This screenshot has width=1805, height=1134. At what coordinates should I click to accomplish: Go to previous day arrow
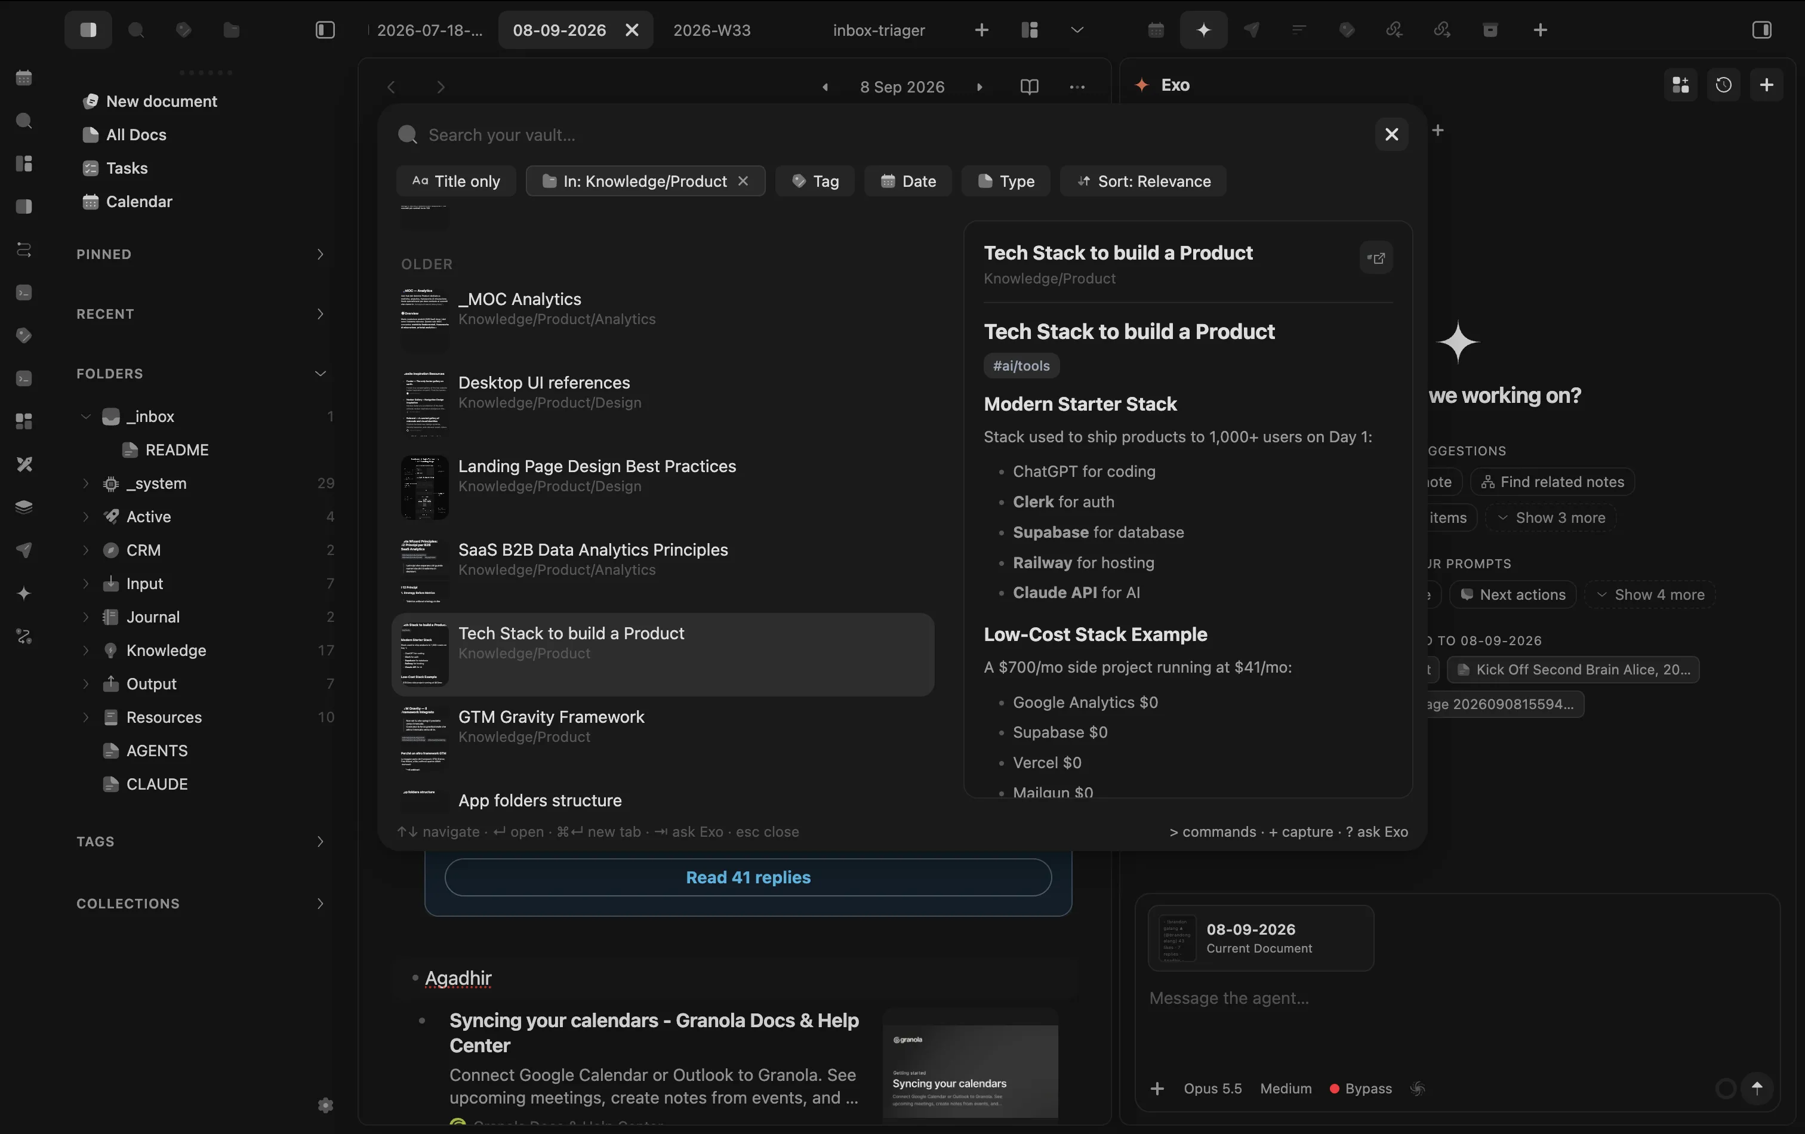pos(826,87)
